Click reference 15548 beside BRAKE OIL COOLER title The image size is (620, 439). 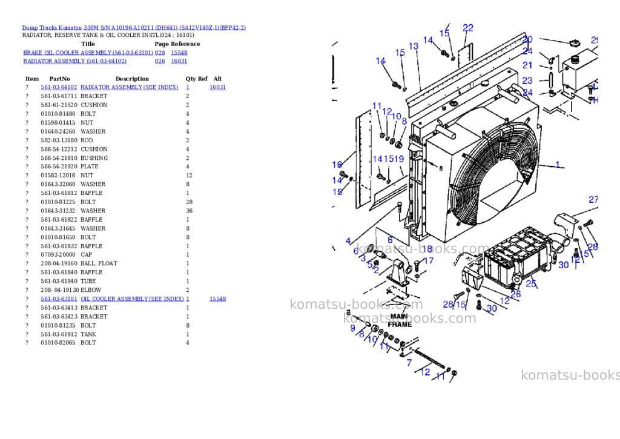[x=179, y=53]
